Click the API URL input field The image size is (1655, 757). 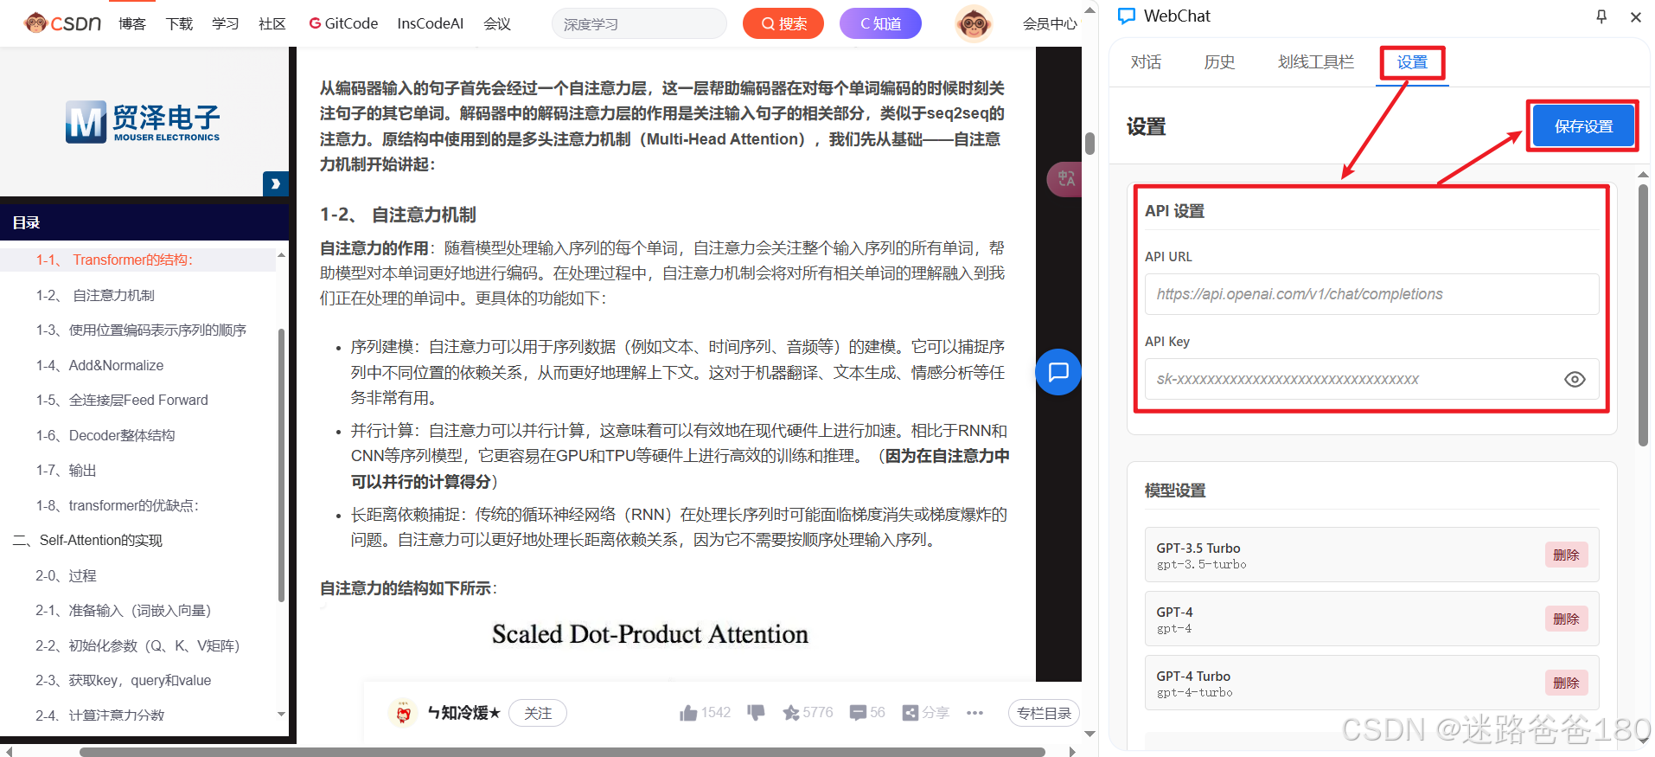coord(1371,294)
